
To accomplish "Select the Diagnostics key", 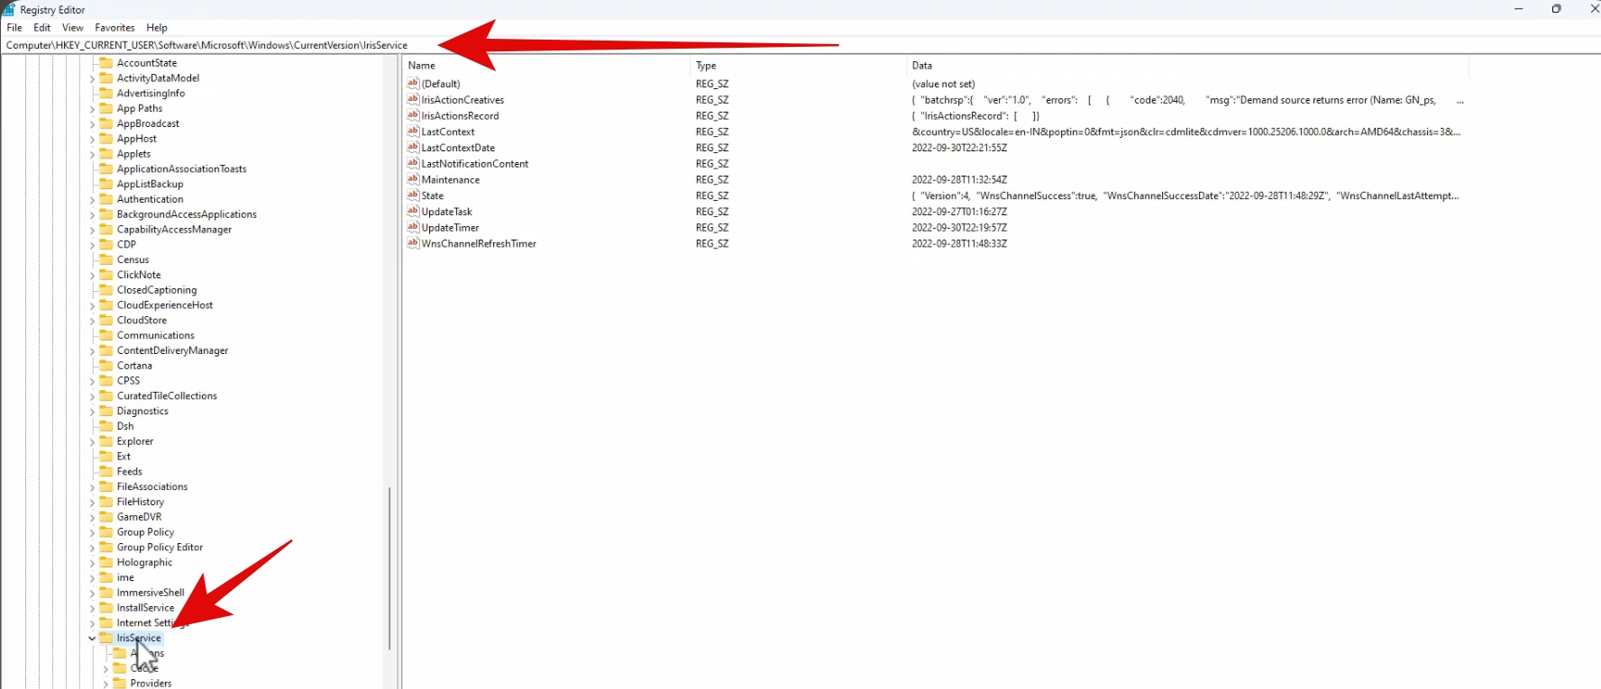I will click(x=142, y=411).
